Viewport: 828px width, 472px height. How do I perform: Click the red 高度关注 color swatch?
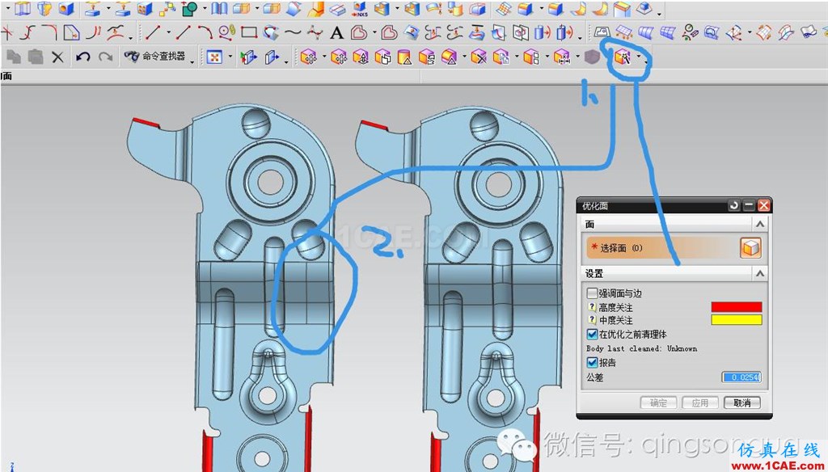click(736, 307)
